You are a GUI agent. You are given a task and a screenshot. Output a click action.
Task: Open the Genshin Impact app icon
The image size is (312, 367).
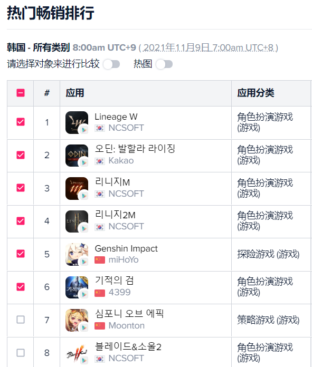(77, 254)
